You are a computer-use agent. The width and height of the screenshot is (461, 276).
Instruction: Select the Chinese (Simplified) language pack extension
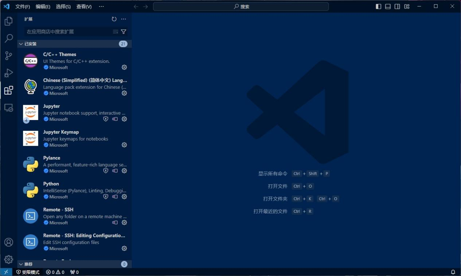pos(75,87)
